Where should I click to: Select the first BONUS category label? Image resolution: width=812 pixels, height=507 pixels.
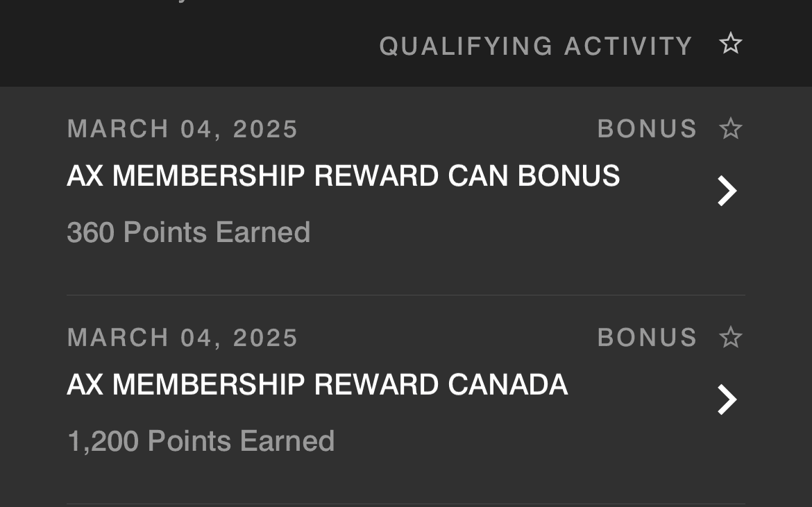[647, 128]
